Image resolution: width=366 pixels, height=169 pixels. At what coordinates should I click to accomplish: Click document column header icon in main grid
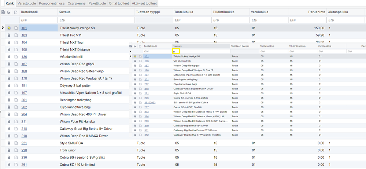click(16, 12)
